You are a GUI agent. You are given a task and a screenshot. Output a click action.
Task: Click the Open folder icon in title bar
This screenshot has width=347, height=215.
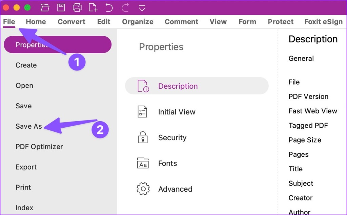tap(45, 7)
